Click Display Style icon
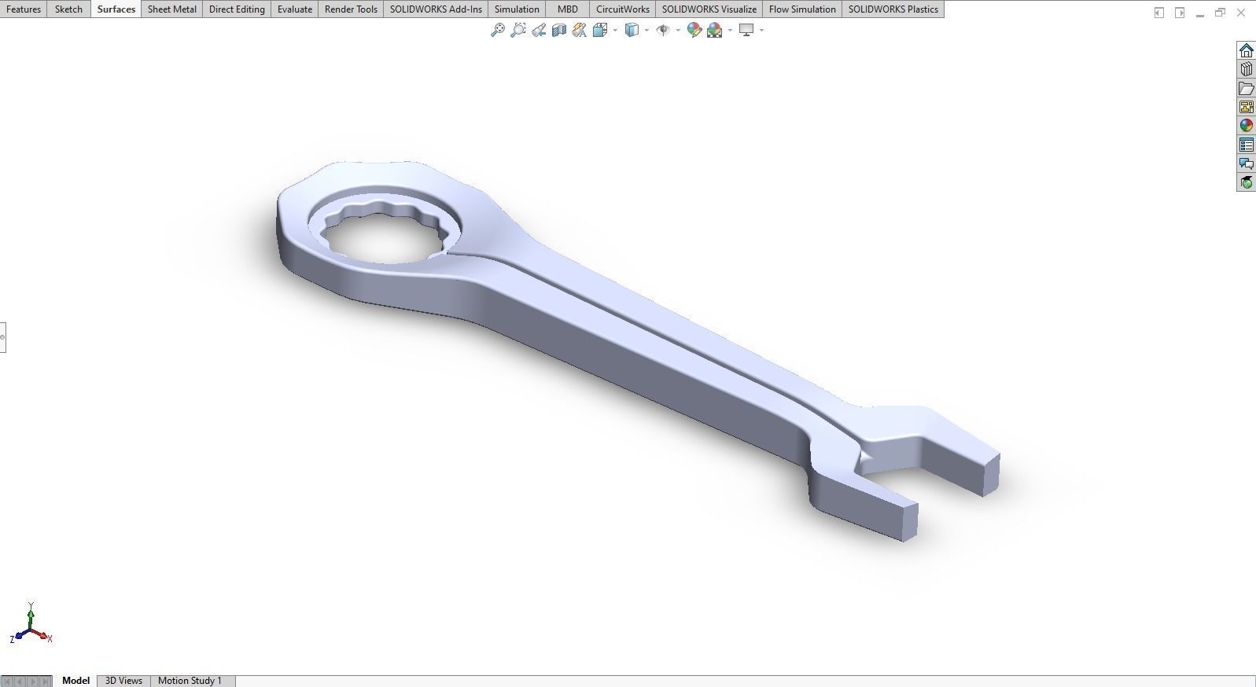Image resolution: width=1256 pixels, height=687 pixels. click(x=632, y=30)
